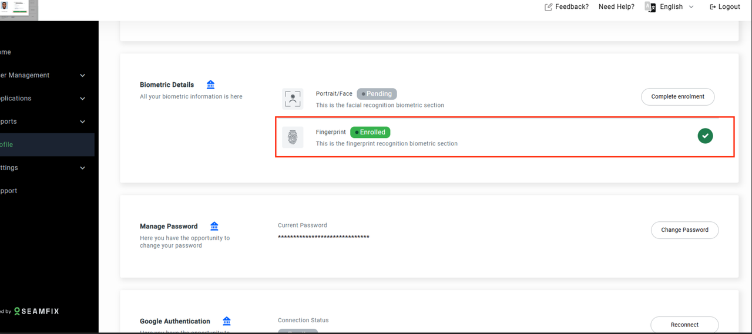Click the Enrolled status badge

click(370, 132)
